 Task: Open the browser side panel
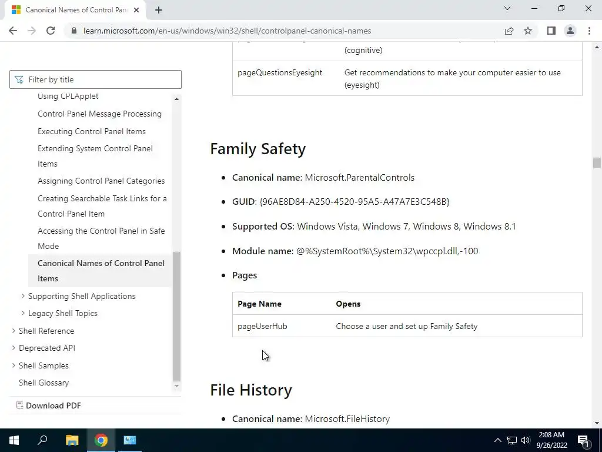(551, 31)
